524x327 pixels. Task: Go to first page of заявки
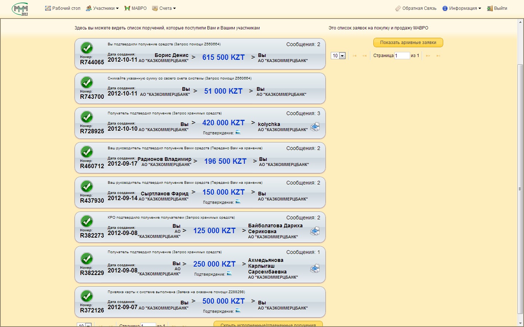(x=354, y=56)
